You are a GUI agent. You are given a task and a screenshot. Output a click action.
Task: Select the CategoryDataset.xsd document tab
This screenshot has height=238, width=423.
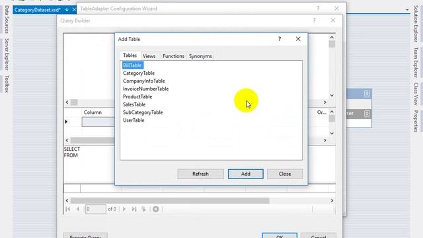37,10
